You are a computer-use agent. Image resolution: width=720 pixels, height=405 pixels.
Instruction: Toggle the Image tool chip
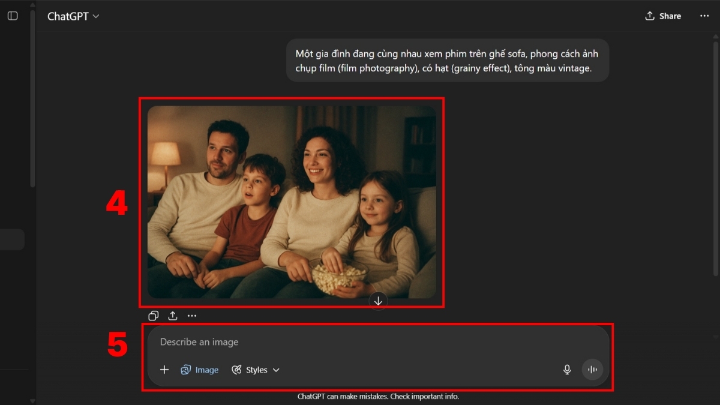pyautogui.click(x=200, y=370)
